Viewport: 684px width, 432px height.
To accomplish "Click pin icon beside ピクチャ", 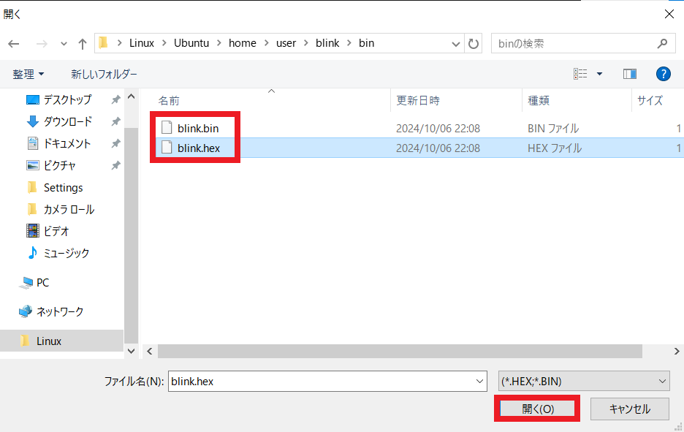I will point(115,165).
